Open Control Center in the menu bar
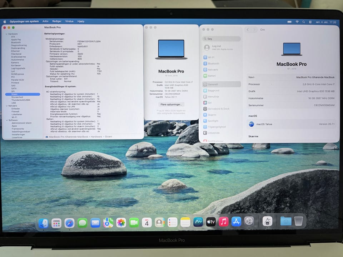The width and height of the screenshot is (343, 257). [x=310, y=22]
